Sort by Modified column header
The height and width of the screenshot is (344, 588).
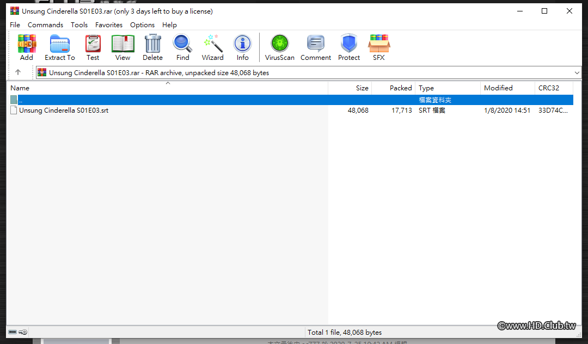point(507,88)
